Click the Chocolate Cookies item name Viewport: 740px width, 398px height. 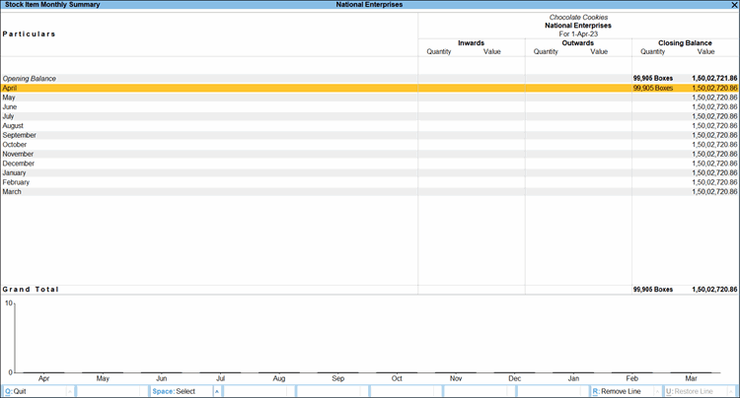[x=578, y=17]
